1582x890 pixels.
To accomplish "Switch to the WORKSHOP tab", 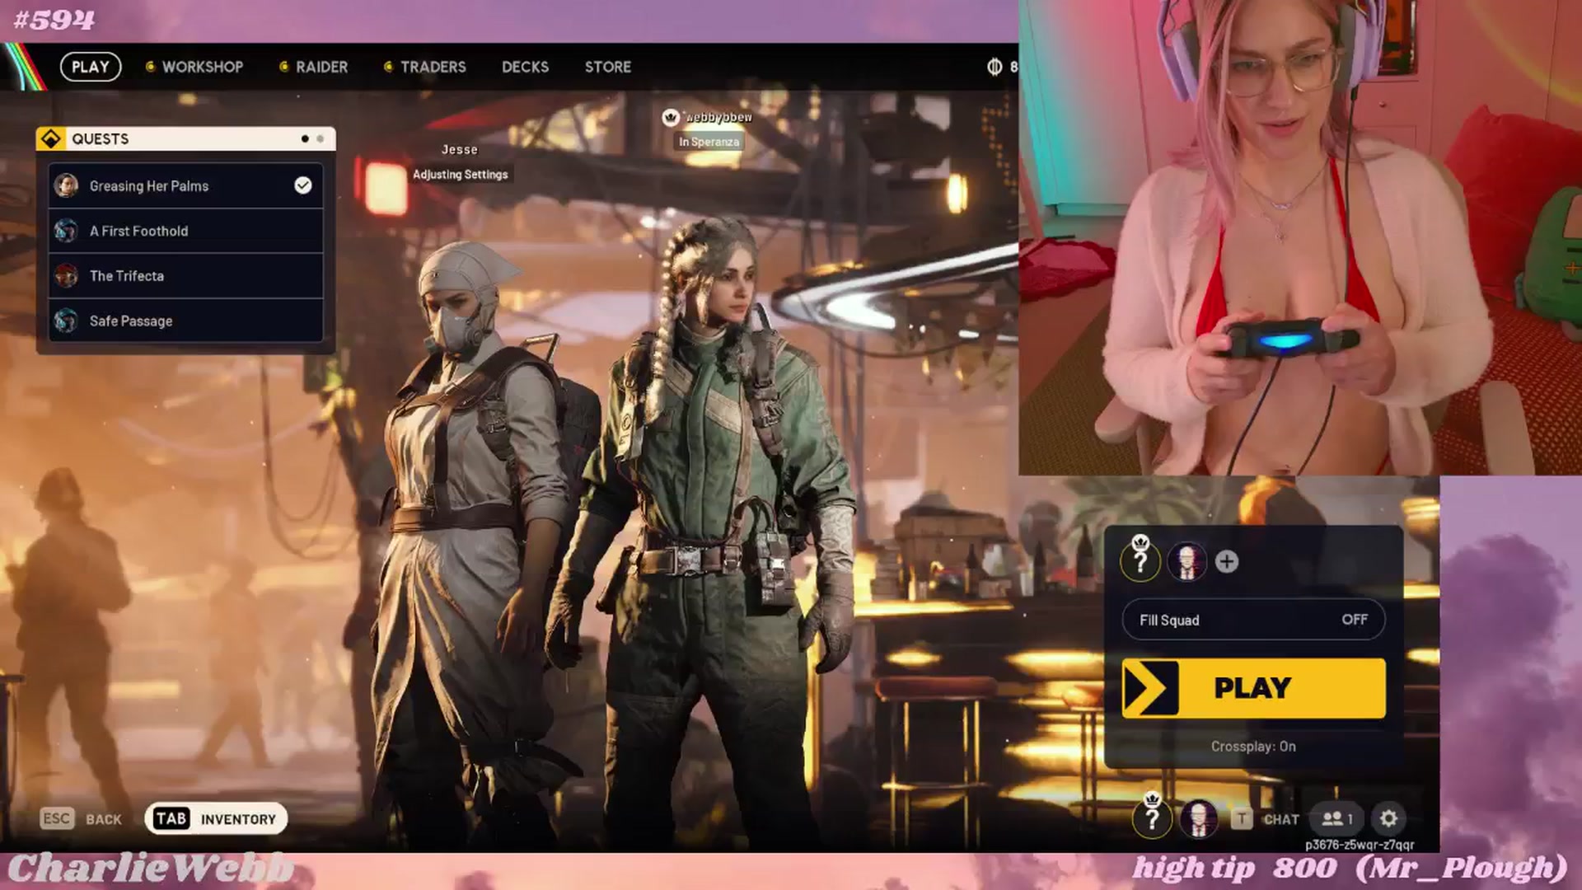I will click(194, 67).
